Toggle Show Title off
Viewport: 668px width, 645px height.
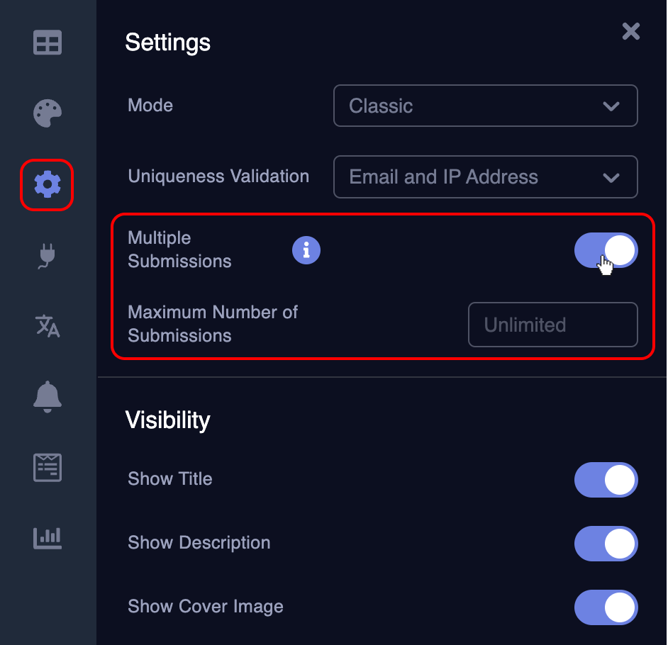click(606, 480)
